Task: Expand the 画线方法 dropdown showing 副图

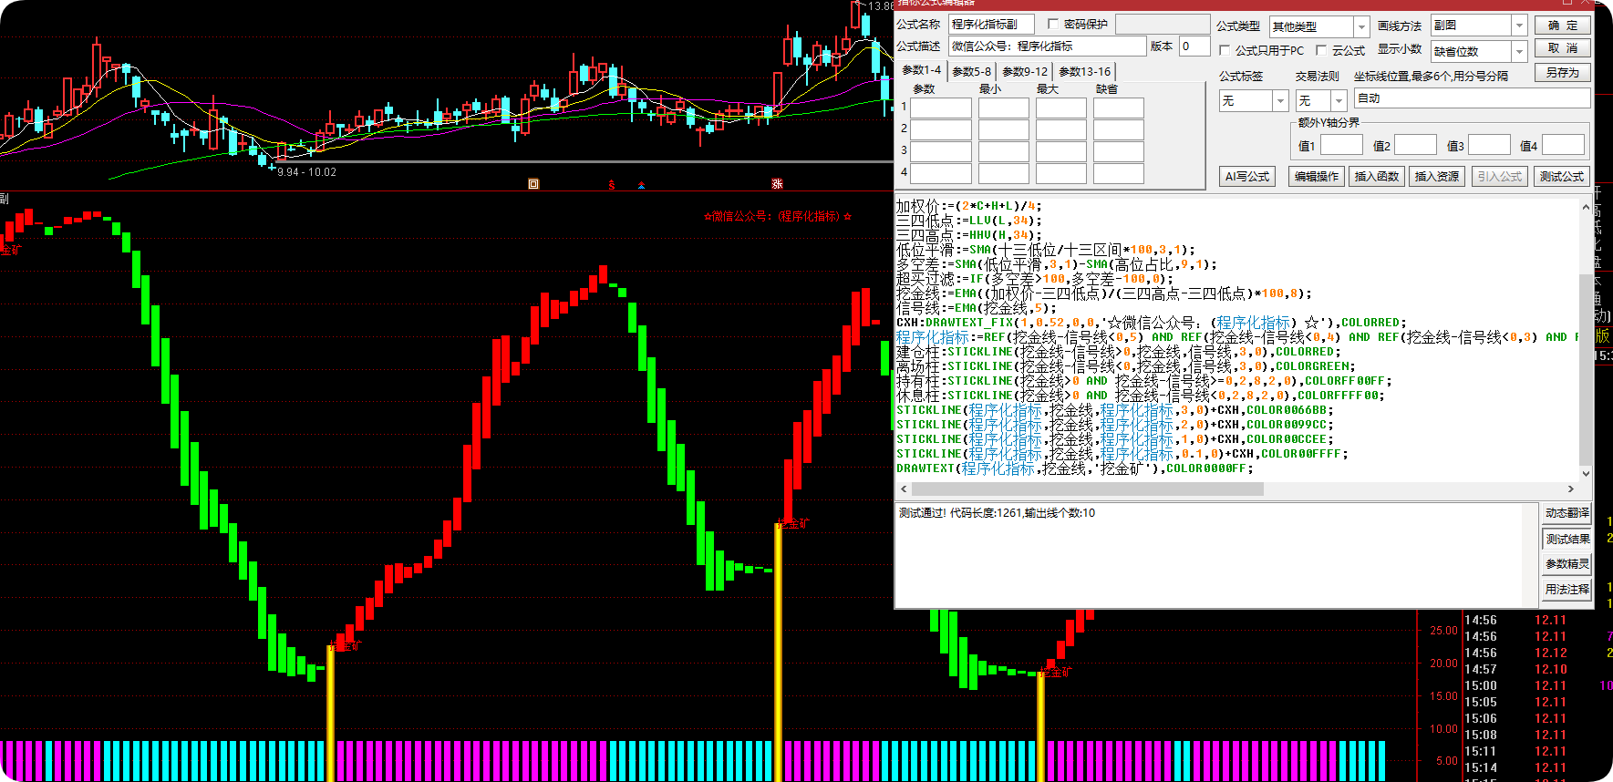Action: (1519, 26)
